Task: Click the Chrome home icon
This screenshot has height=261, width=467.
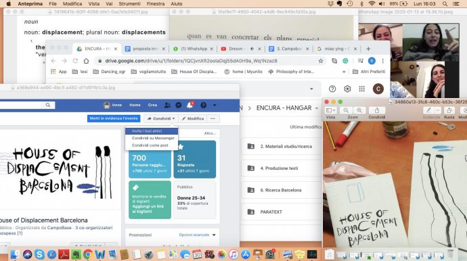Action: (87, 61)
